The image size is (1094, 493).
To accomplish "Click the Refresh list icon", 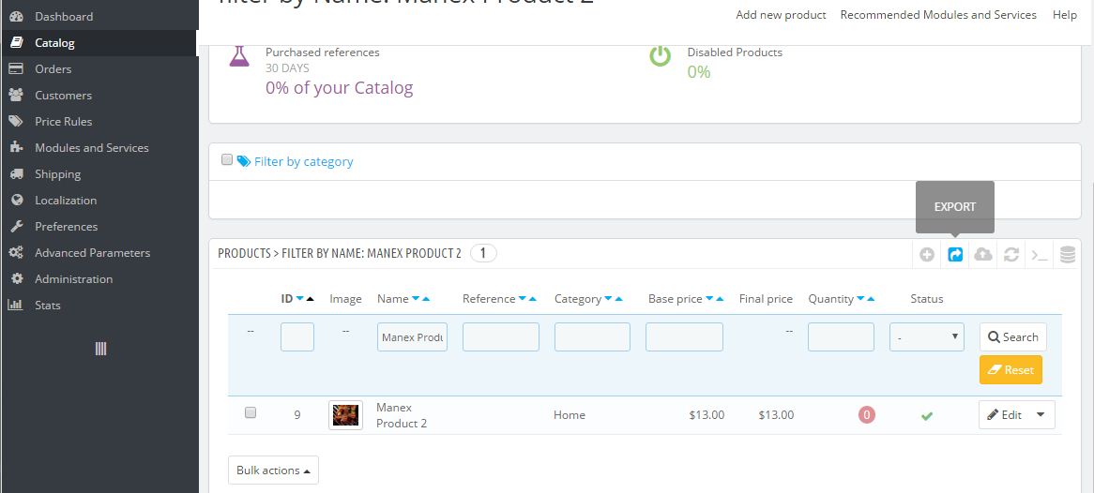I will tap(1011, 254).
